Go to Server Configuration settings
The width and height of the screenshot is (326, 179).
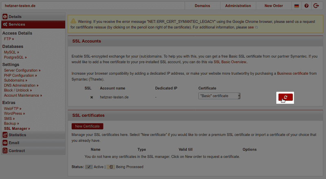22,70
